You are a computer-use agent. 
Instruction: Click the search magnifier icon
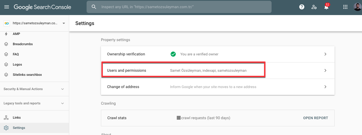[x=94, y=7]
